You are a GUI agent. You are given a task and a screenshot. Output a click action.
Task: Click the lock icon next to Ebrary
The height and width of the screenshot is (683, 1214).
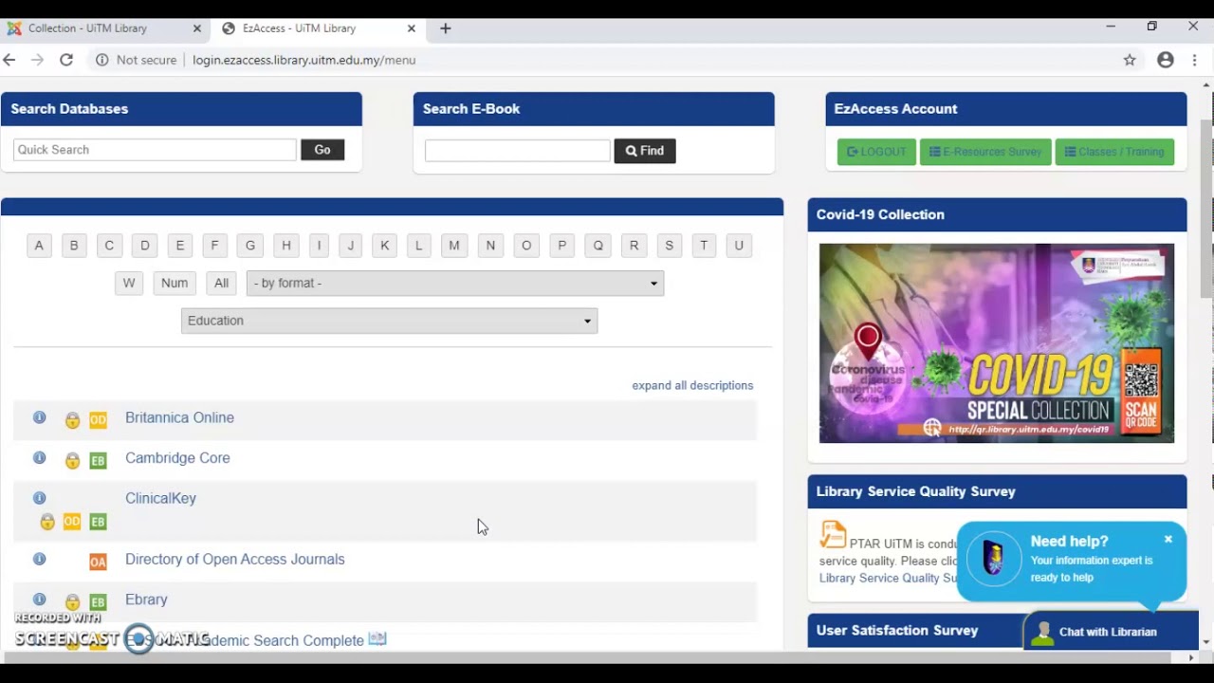[x=72, y=602]
